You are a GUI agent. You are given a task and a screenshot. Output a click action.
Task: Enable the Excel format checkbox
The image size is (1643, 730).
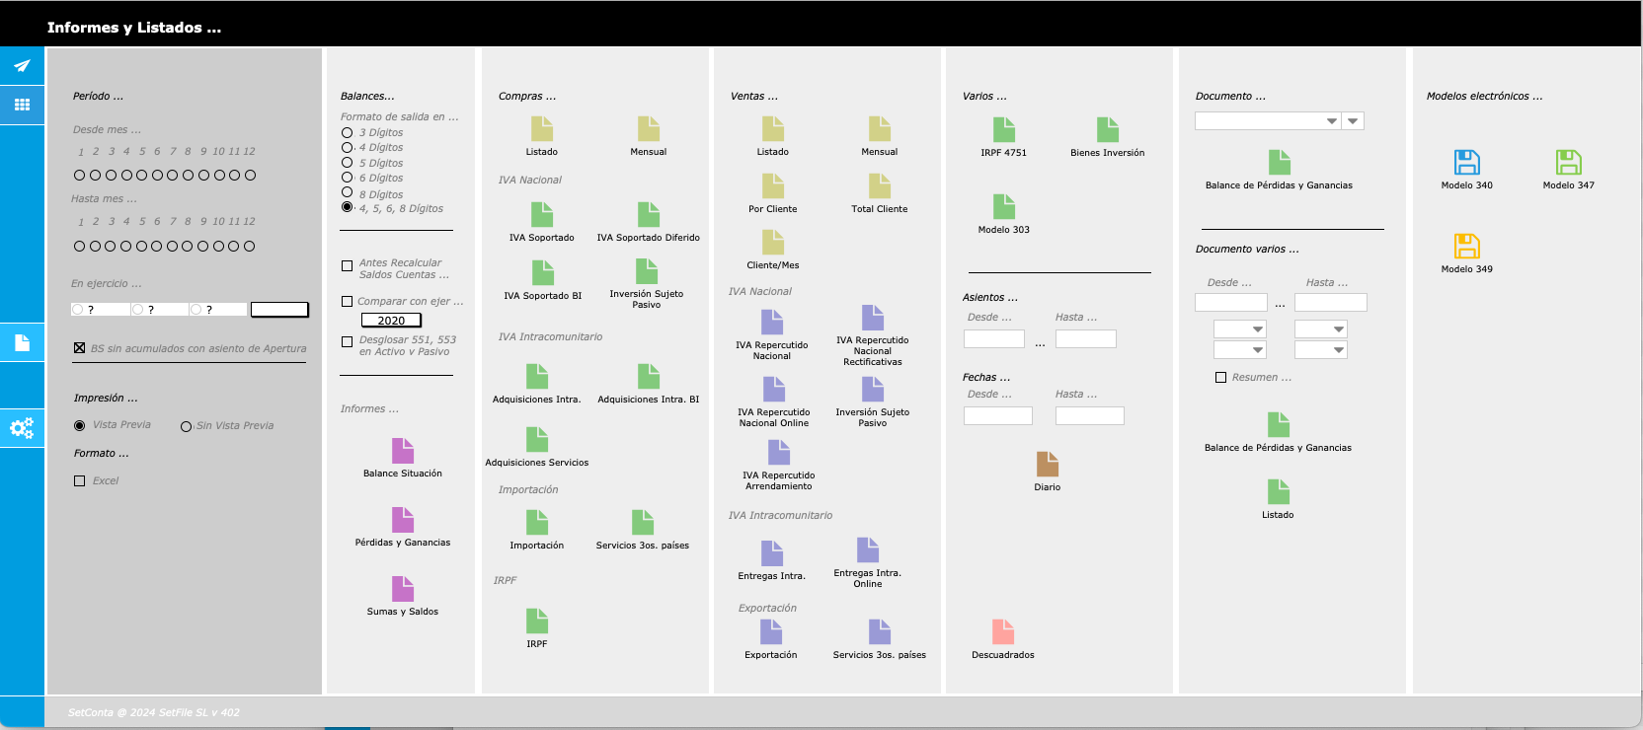[x=80, y=481]
